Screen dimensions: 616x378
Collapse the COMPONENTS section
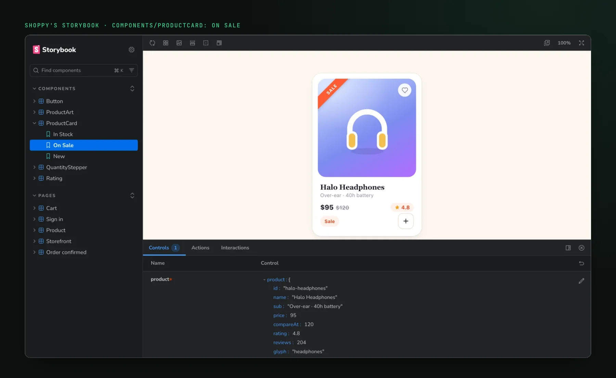click(x=54, y=89)
